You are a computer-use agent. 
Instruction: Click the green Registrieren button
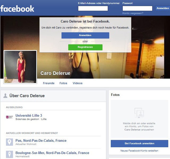pyautogui.click(x=85, y=47)
